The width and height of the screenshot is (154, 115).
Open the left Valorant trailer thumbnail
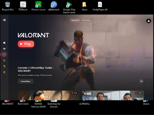[49, 95]
